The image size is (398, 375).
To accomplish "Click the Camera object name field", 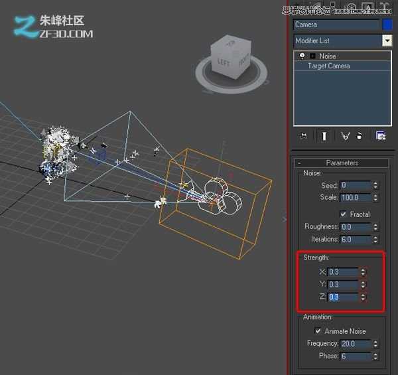I will pos(336,25).
